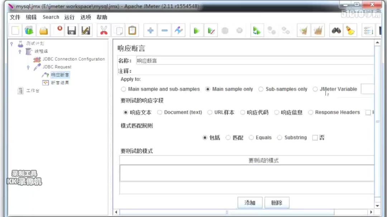The width and height of the screenshot is (387, 217).
Task: Collapse the 线程组 tree branch
Action: pos(20,51)
